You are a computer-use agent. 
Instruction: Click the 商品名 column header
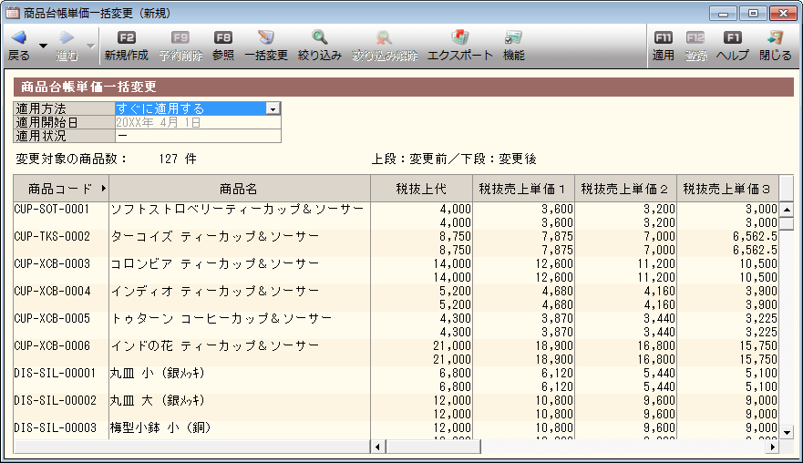click(239, 189)
